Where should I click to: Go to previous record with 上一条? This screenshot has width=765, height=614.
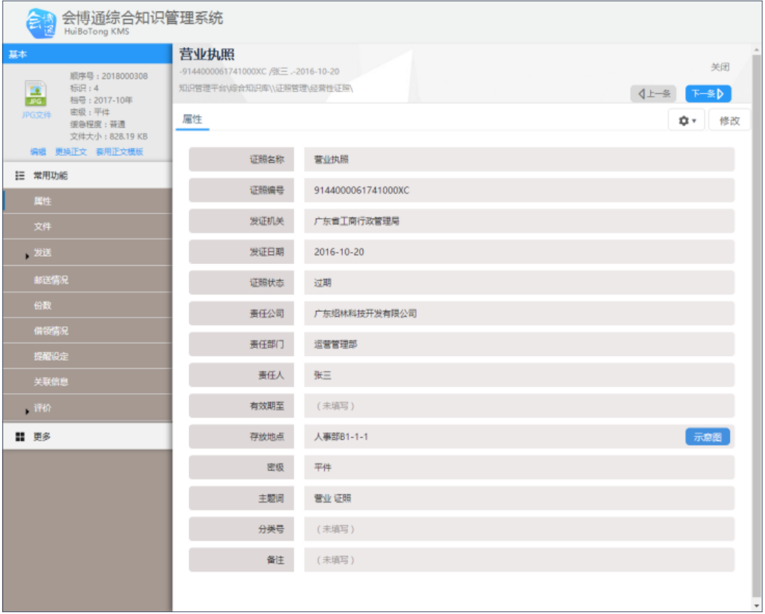(x=653, y=94)
